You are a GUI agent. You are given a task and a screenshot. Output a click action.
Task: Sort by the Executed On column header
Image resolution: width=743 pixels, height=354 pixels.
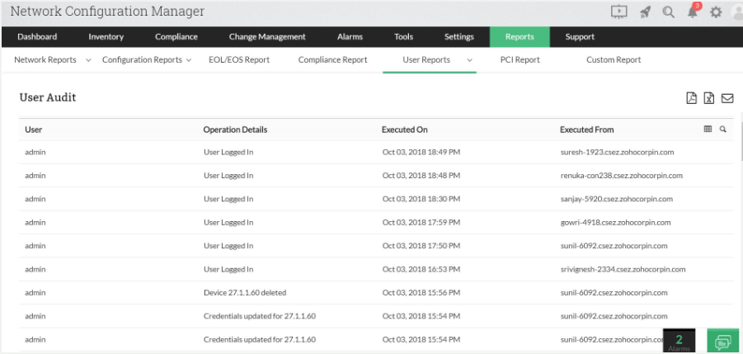coord(404,130)
